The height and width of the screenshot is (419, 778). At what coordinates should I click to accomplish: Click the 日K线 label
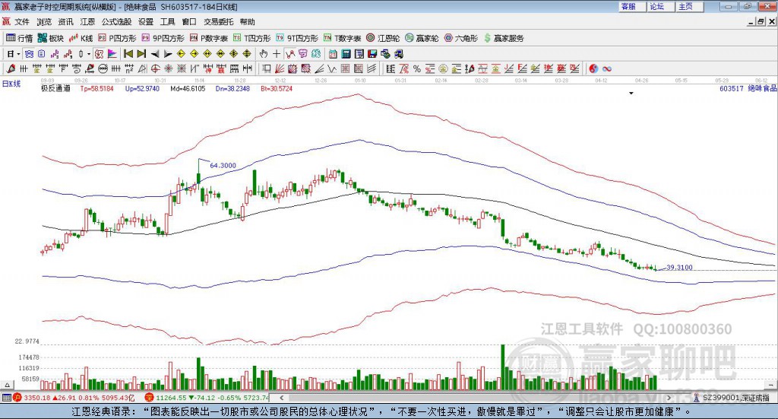[11, 84]
